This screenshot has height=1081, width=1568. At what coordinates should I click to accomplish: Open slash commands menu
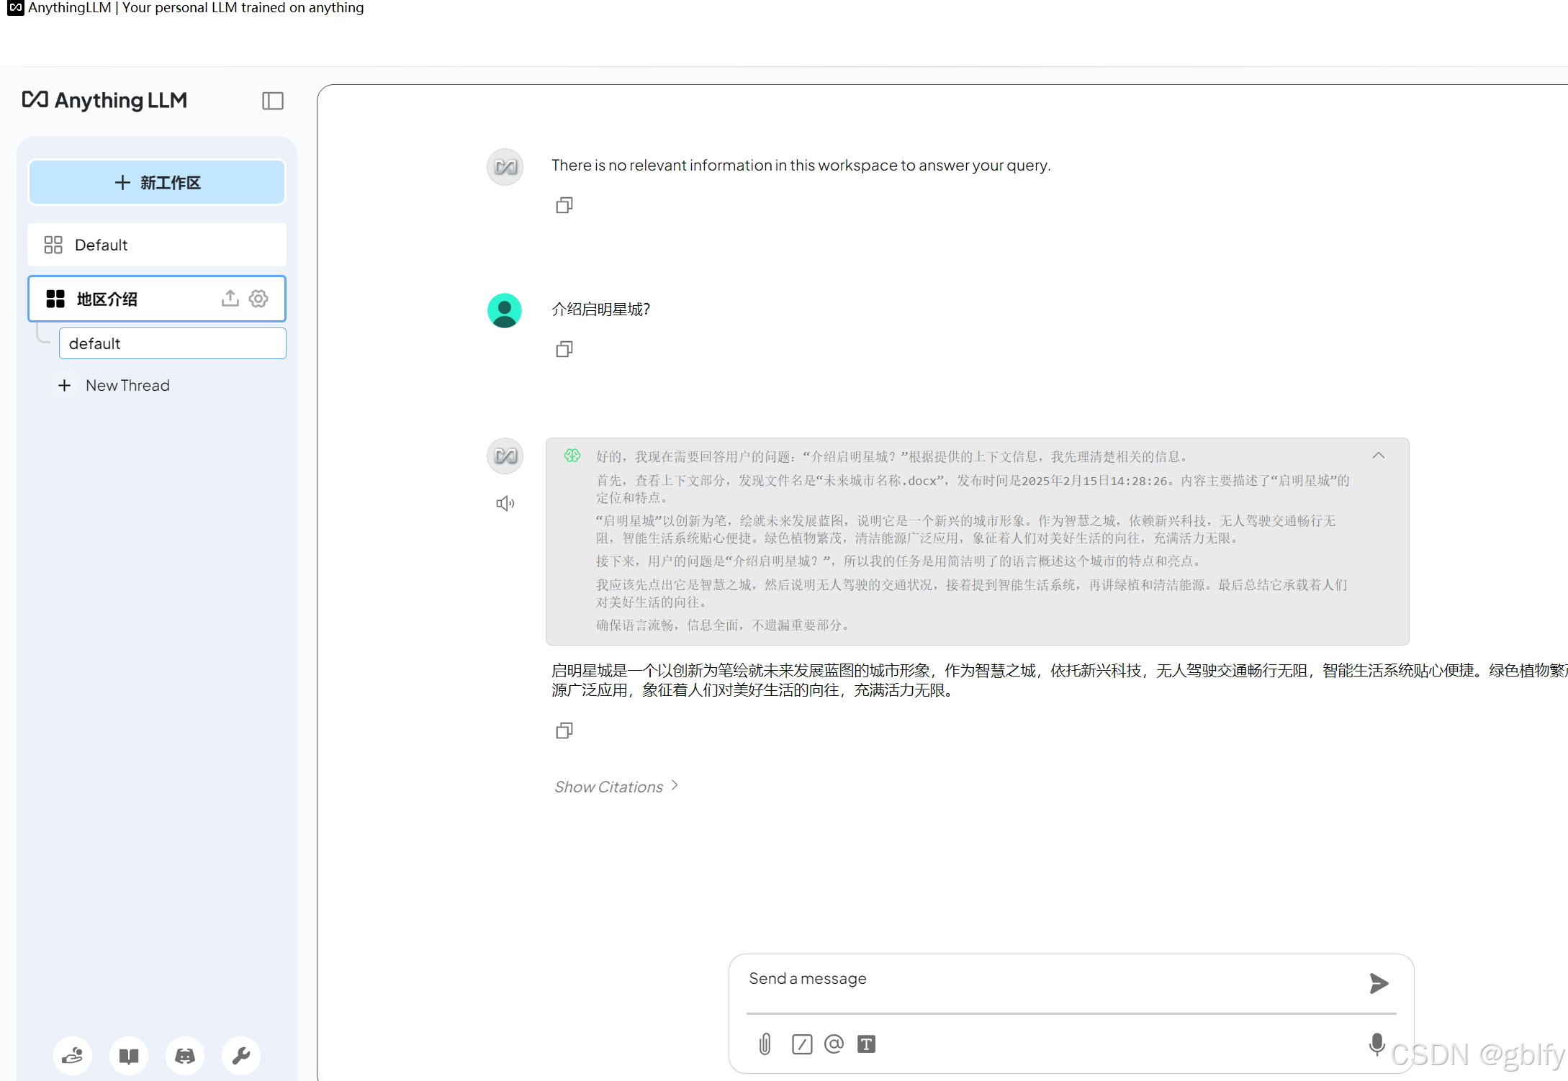(x=801, y=1044)
